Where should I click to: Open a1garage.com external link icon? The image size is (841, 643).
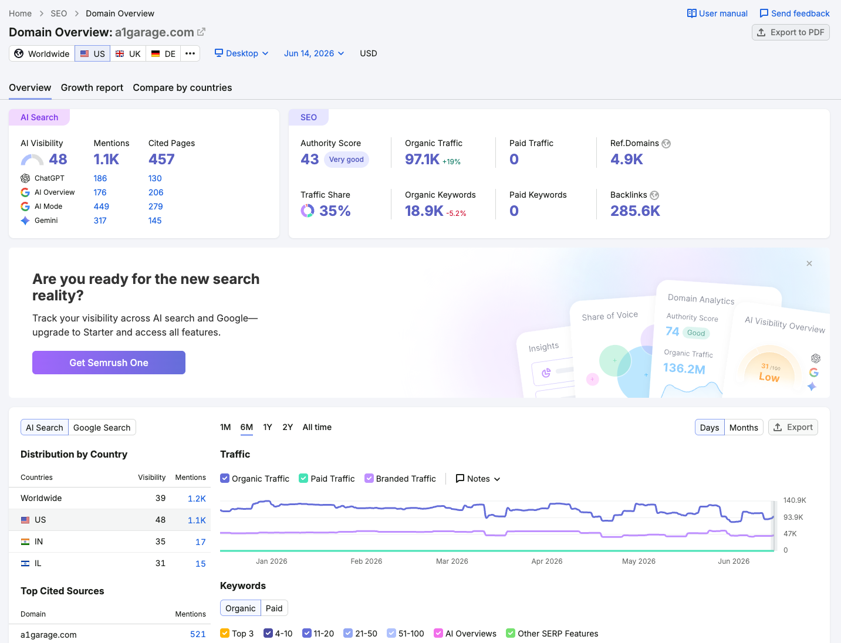pos(201,32)
